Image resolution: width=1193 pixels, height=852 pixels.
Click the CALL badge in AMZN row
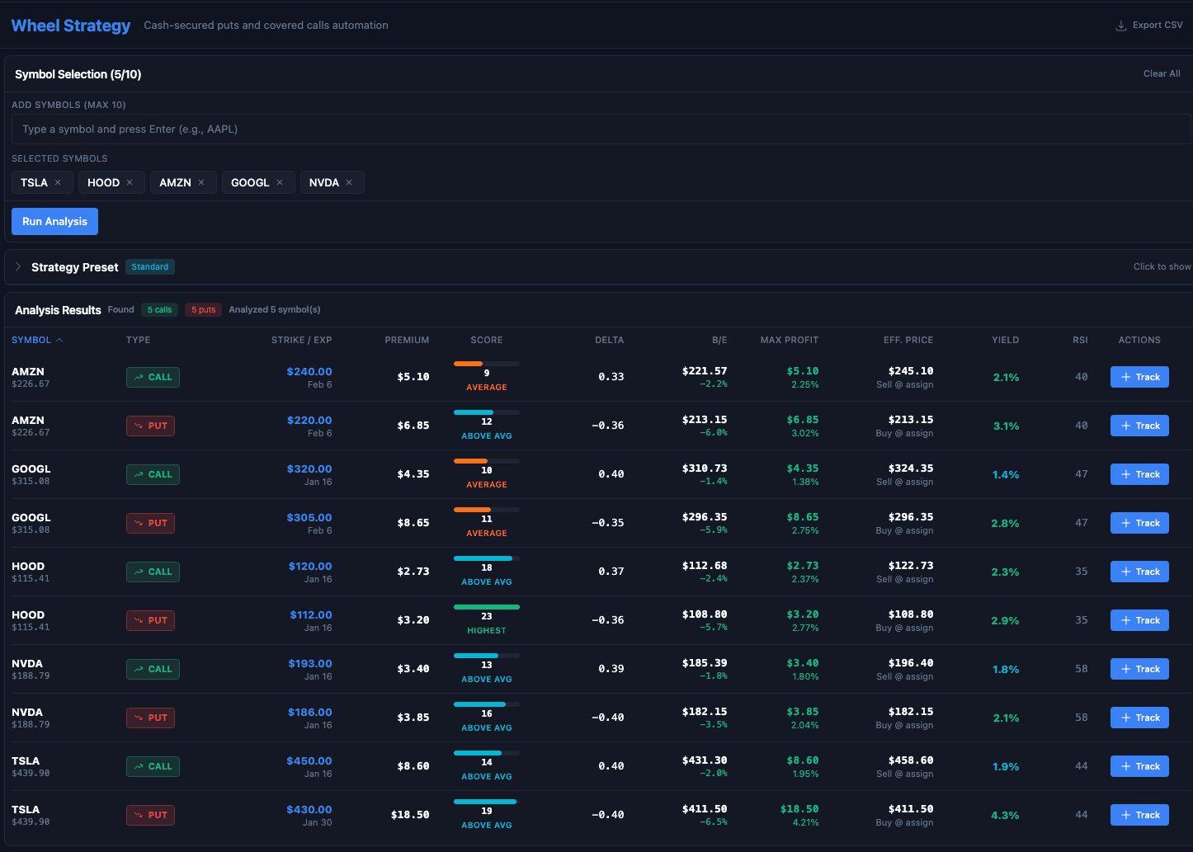coord(153,377)
